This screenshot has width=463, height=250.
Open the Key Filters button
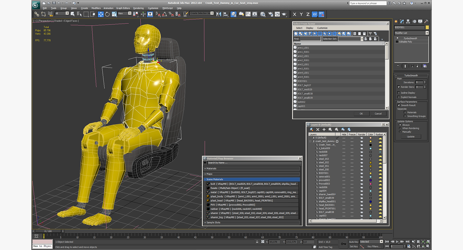(374, 246)
